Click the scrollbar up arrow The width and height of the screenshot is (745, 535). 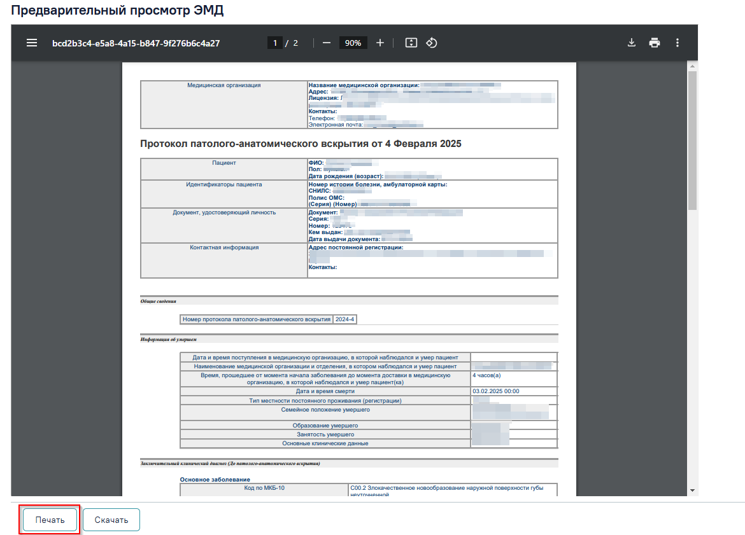tap(692, 66)
